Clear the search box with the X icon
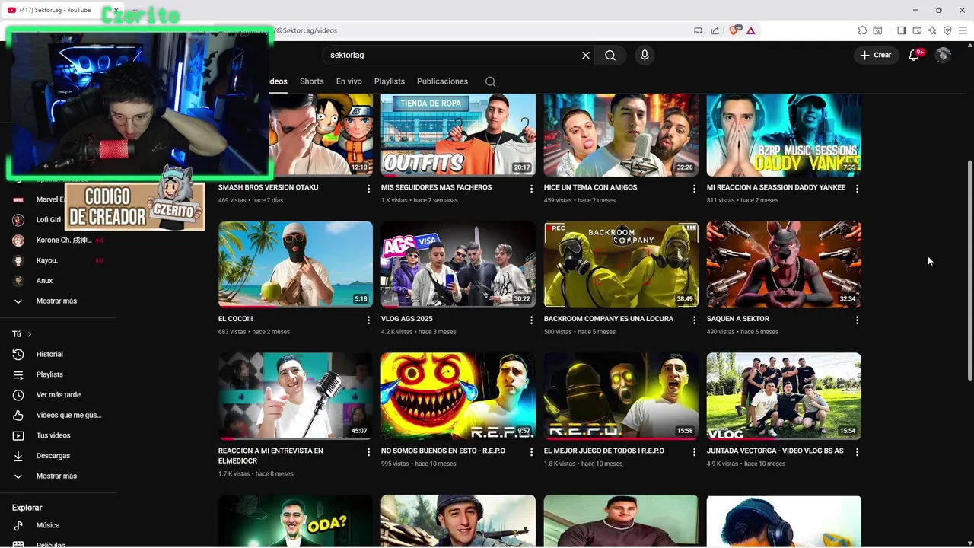 coord(586,55)
